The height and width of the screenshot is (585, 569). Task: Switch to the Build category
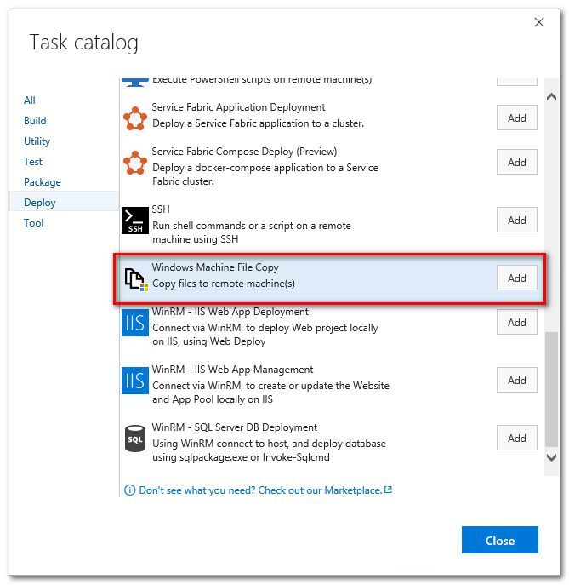35,121
